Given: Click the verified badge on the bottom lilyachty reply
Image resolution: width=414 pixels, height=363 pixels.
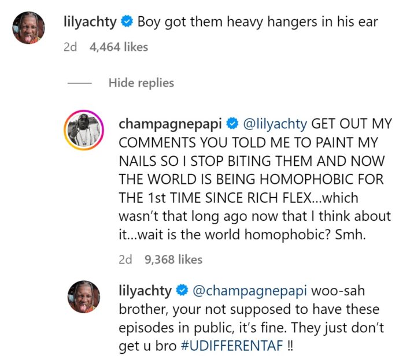Looking at the screenshot, I should point(182,290).
